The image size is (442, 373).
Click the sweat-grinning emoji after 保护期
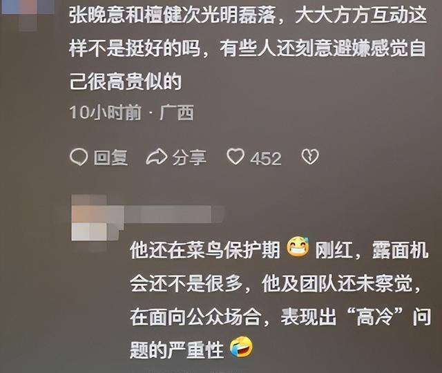click(x=298, y=246)
